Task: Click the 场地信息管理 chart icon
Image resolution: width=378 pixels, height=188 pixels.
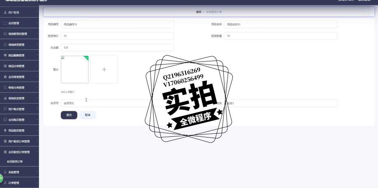Action: [x=5, y=99]
